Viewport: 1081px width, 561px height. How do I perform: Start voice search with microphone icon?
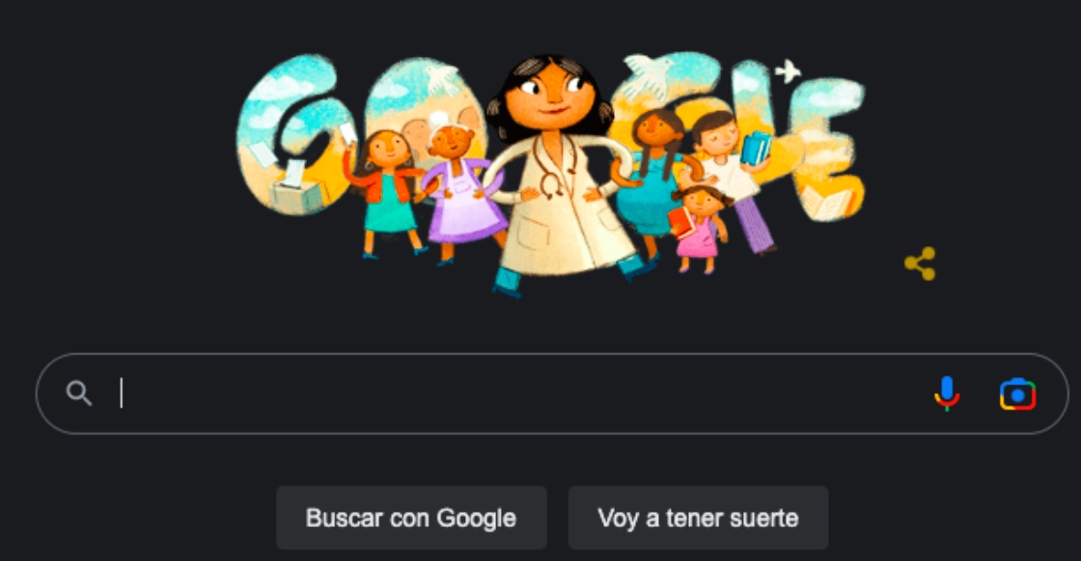coord(947,393)
